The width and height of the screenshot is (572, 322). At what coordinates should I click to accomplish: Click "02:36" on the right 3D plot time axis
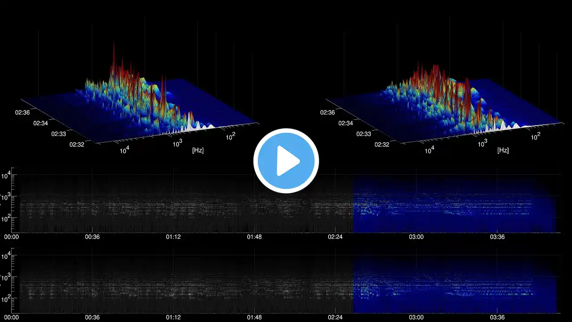[328, 112]
